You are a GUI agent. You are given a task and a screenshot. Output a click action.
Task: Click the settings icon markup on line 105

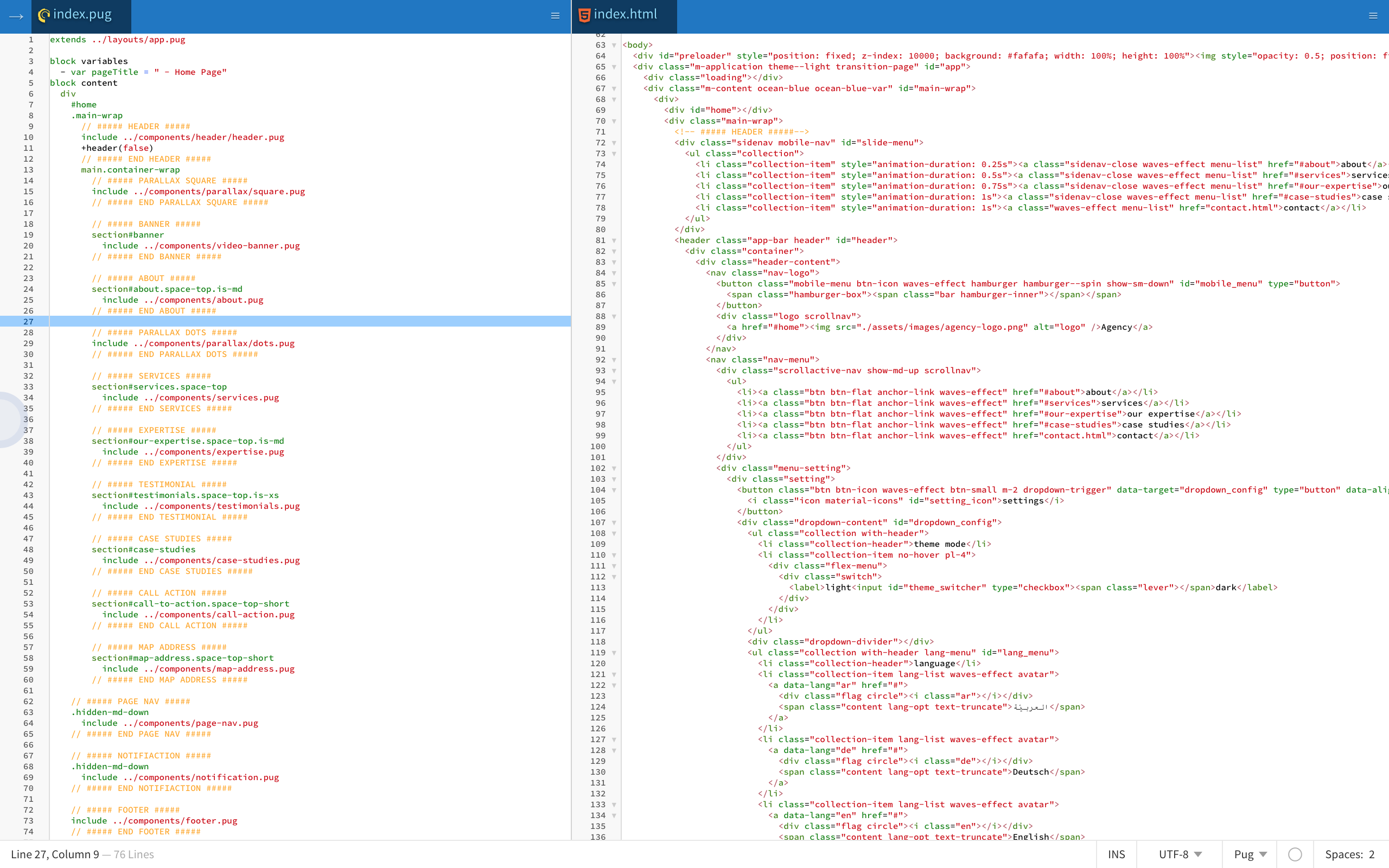click(x=906, y=501)
